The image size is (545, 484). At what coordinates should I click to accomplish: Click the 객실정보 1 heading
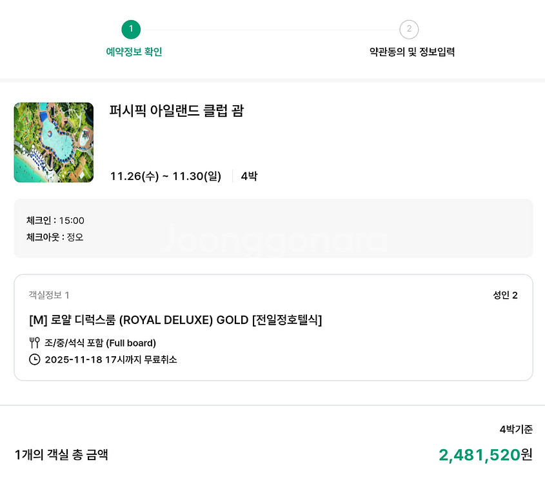tap(49, 295)
